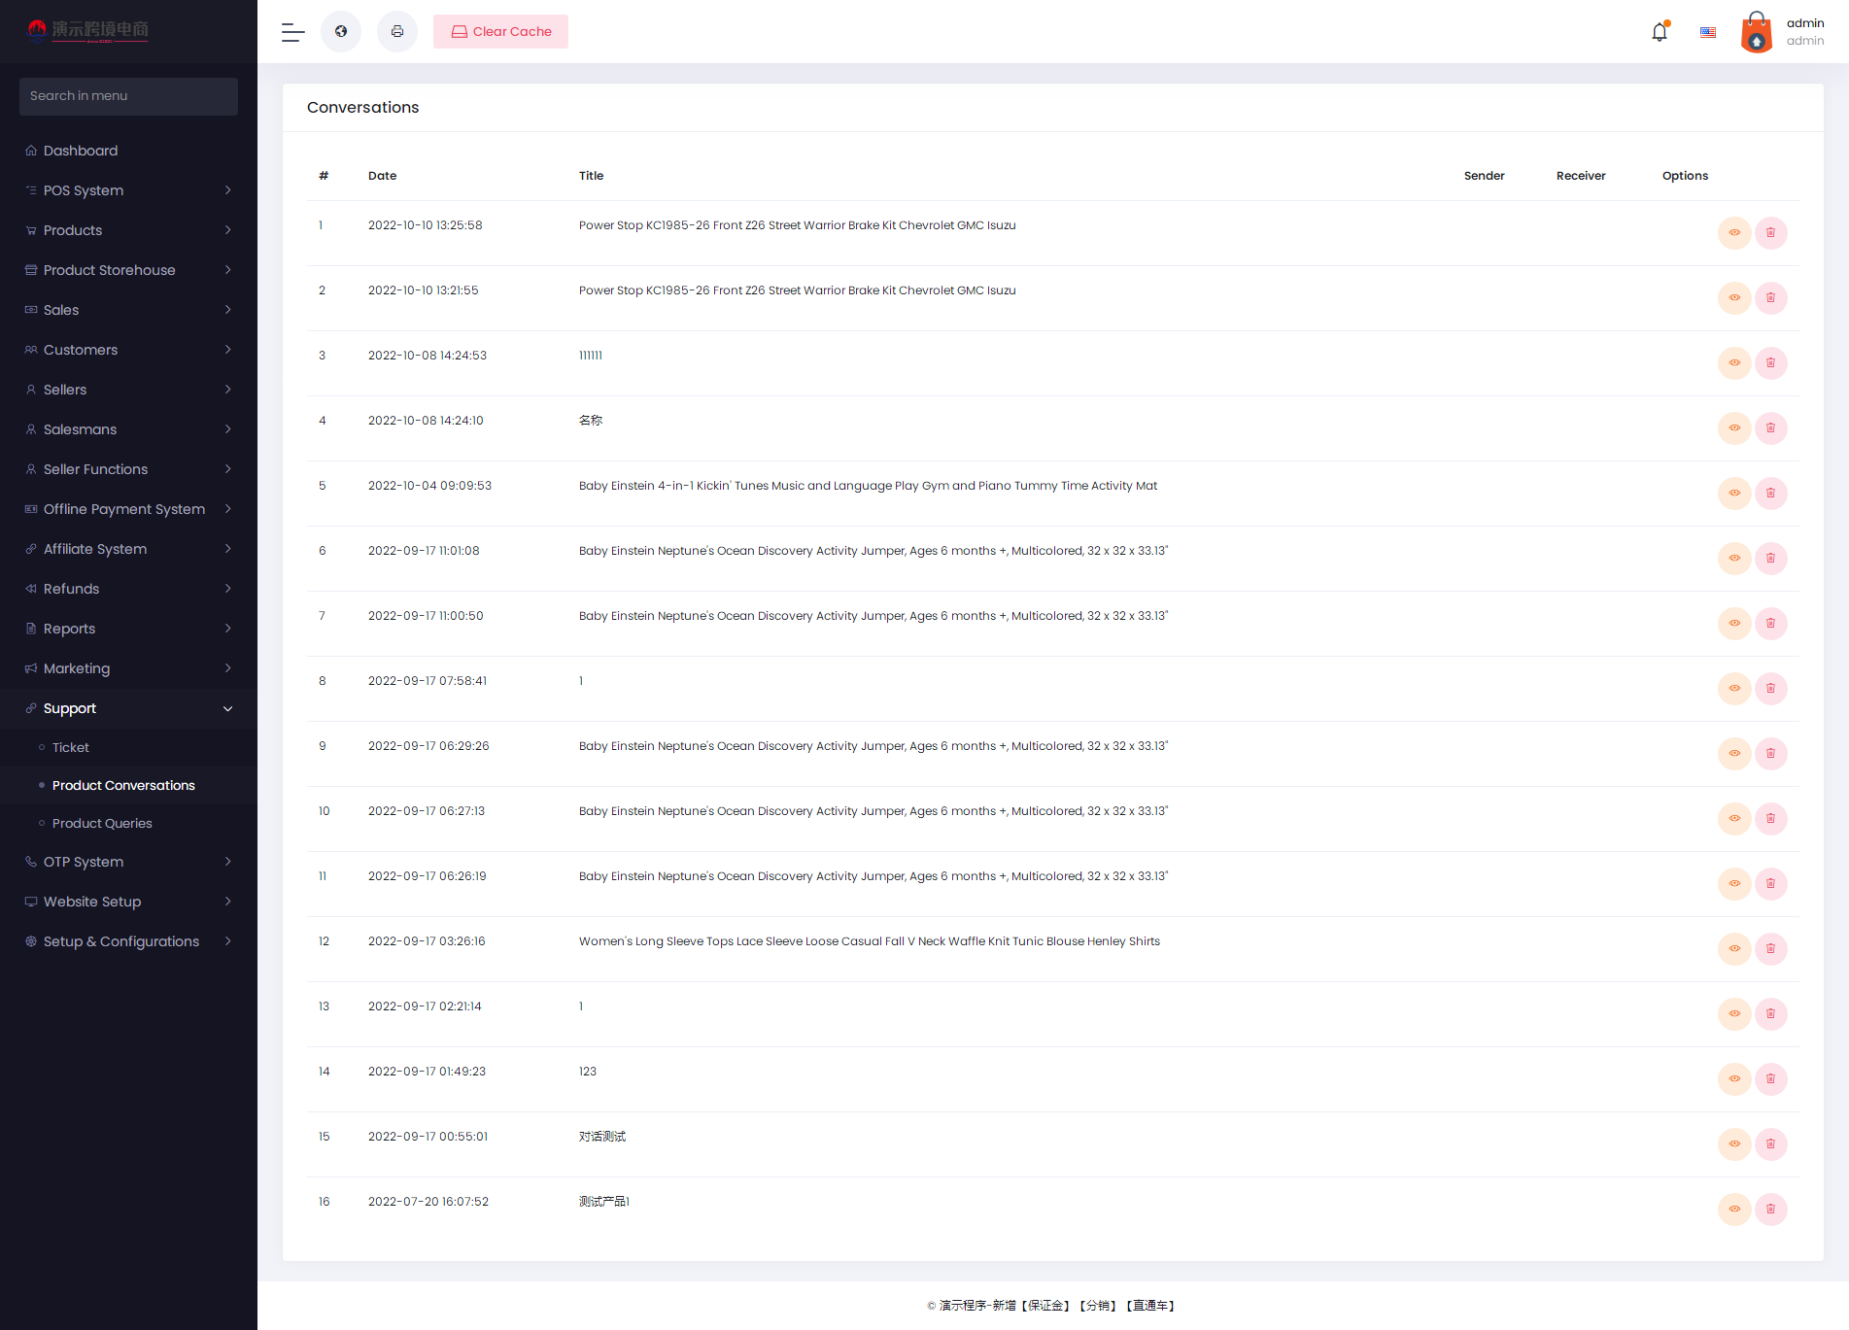Delete the Women's Long Sleeve Tops conversation
The height and width of the screenshot is (1330, 1849).
[x=1771, y=949]
